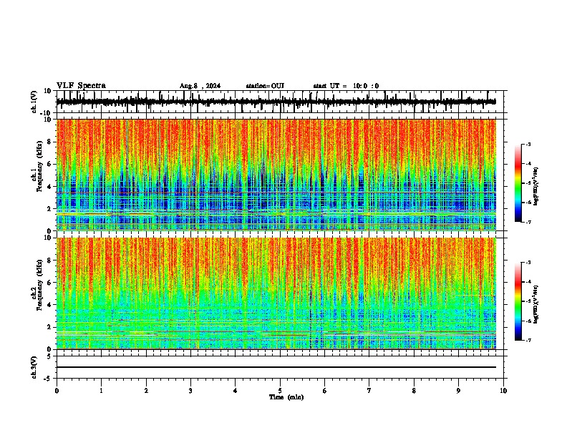Click time axis tick label "10"
The image size is (567, 438).
tap(503, 391)
